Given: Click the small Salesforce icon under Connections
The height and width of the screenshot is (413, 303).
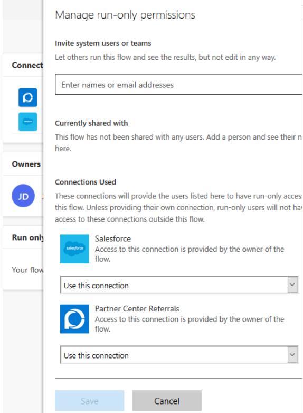Looking at the screenshot, I should pos(27,122).
